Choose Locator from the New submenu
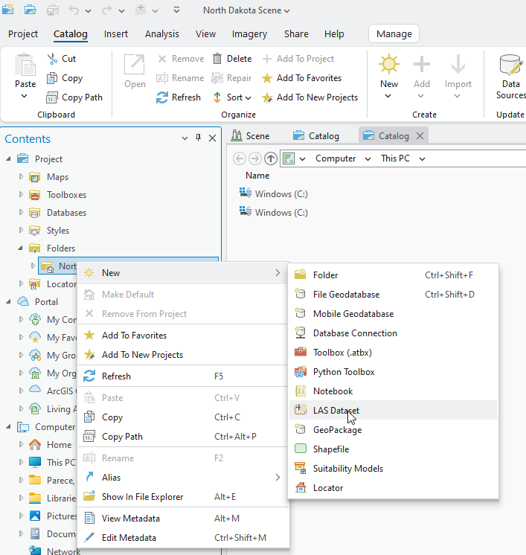Image resolution: width=526 pixels, height=555 pixels. pyautogui.click(x=393, y=488)
